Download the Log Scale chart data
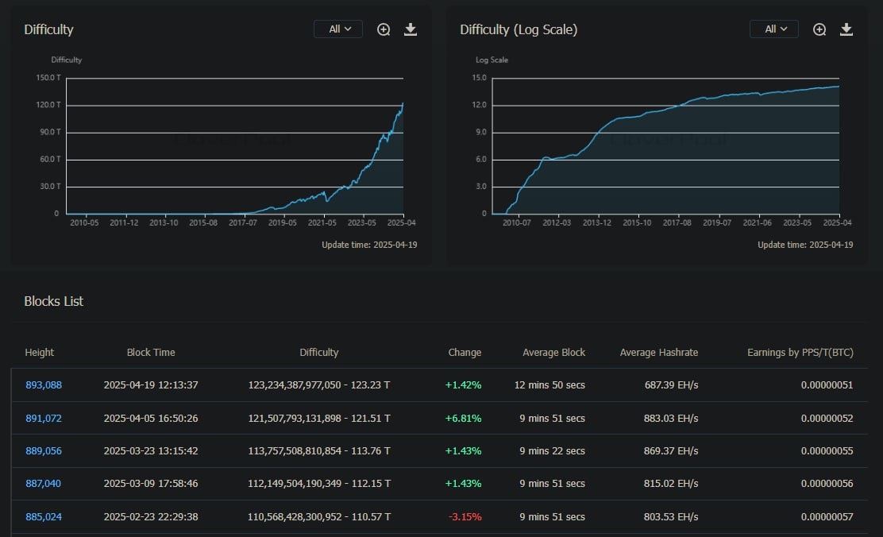 pos(846,29)
